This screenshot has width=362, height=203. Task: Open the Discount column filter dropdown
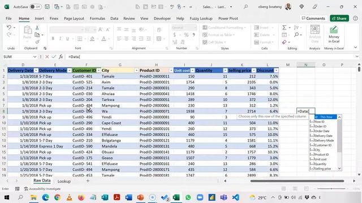click(x=277, y=70)
